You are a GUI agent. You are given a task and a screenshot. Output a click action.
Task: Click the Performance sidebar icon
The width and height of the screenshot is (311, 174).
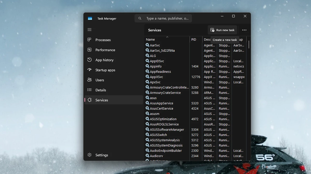89,50
